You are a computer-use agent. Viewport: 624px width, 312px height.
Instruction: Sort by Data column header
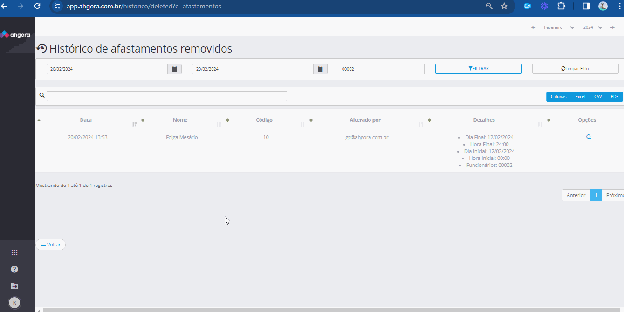click(86, 120)
